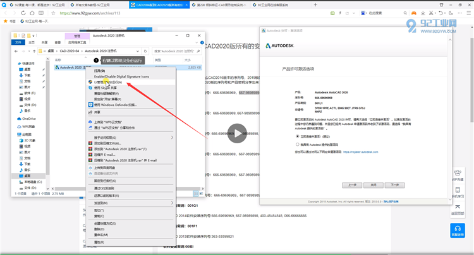Select 3D 对象 in Explorer sidebar

coord(28,140)
